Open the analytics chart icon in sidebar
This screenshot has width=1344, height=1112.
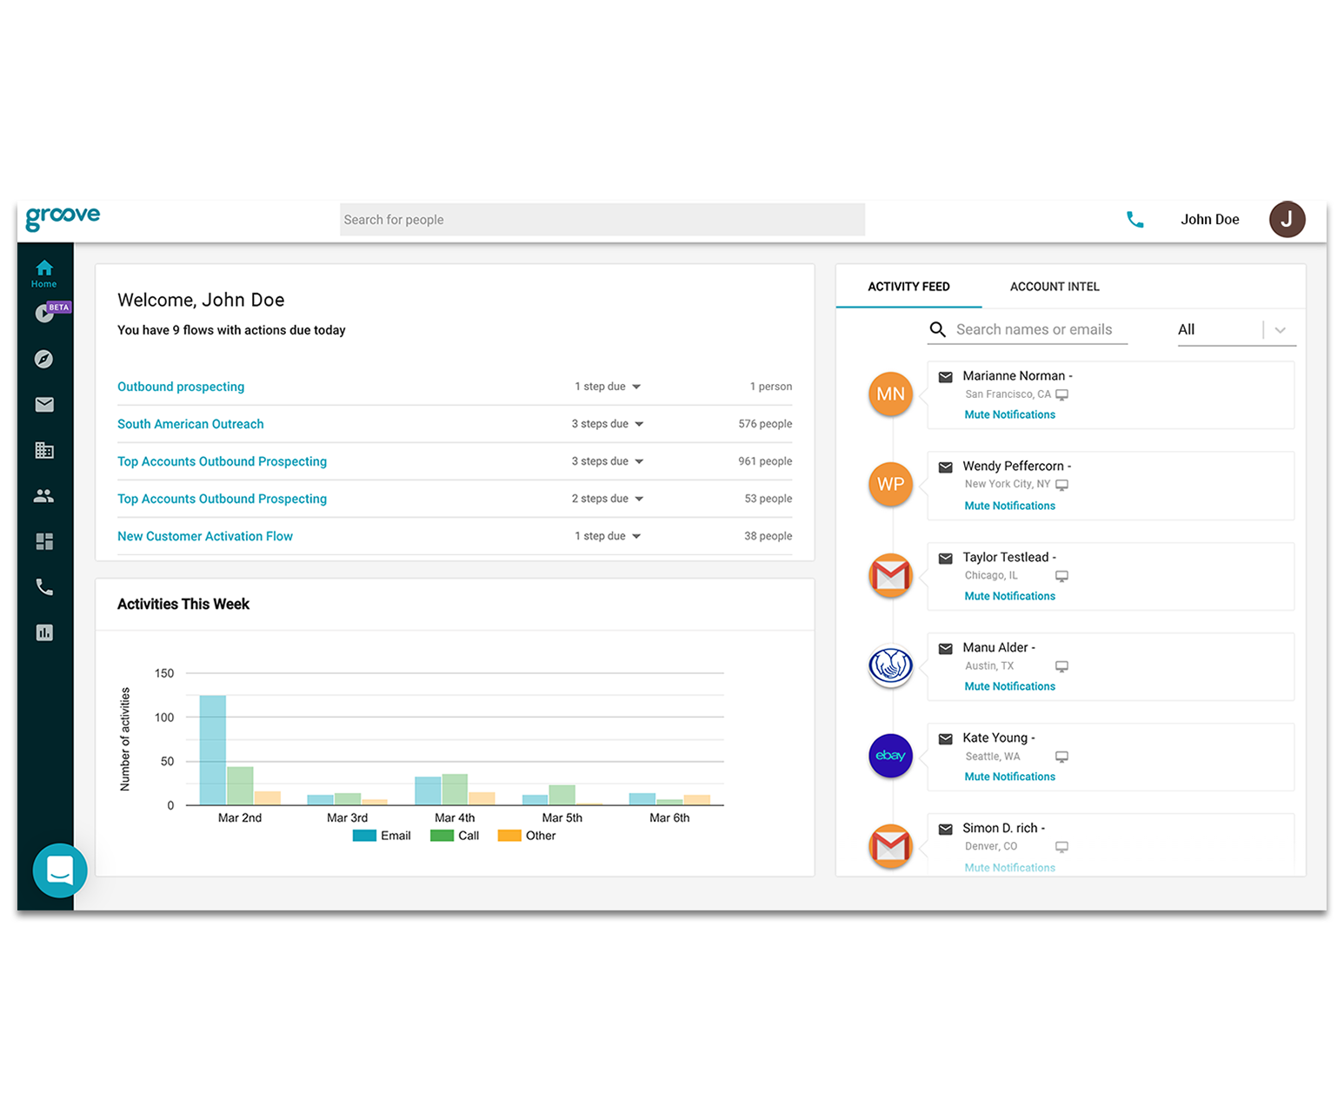(x=44, y=632)
